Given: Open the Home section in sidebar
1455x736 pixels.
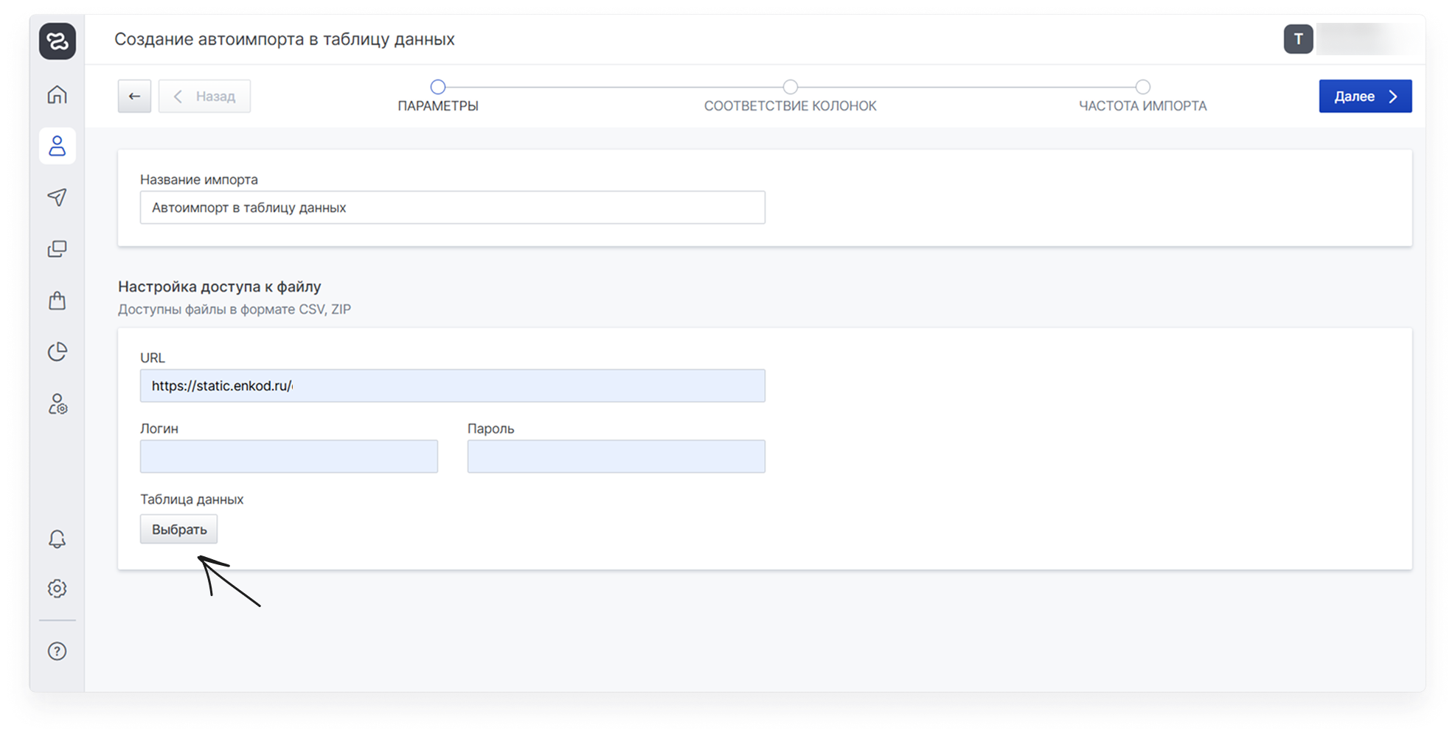Looking at the screenshot, I should 58,95.
